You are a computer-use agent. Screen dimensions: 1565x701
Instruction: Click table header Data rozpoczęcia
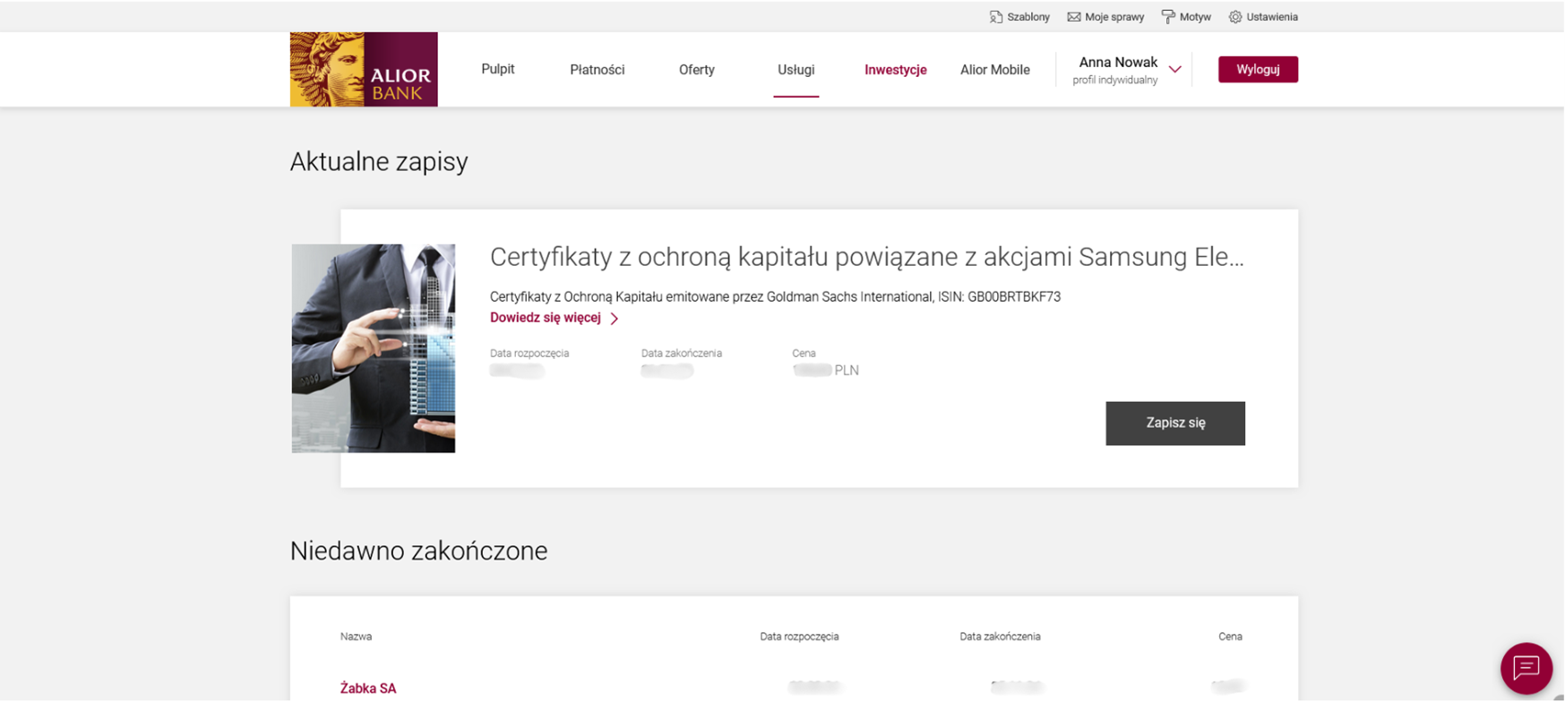coord(799,637)
